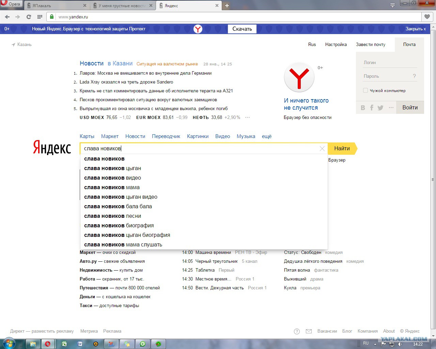436x349 pixels.
Task: Change the Казань location
Action: (x=21, y=45)
